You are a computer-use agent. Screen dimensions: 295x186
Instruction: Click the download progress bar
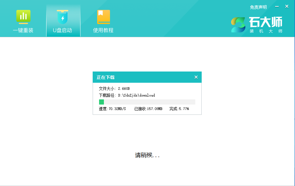(x=147, y=102)
